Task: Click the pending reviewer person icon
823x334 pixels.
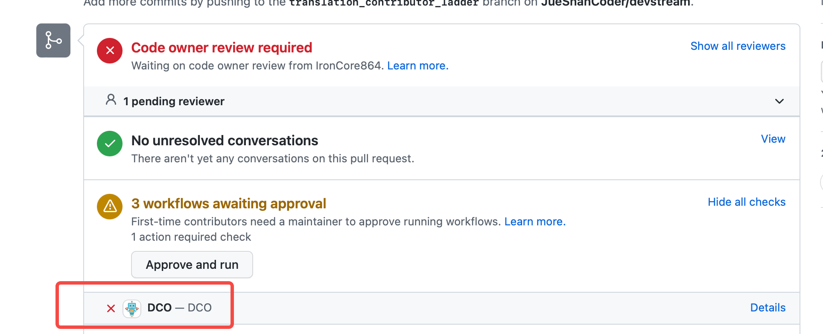Action: 111,100
